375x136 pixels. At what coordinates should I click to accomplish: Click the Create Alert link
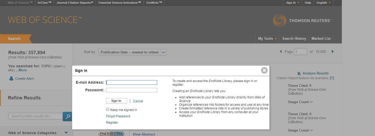pos(24,78)
